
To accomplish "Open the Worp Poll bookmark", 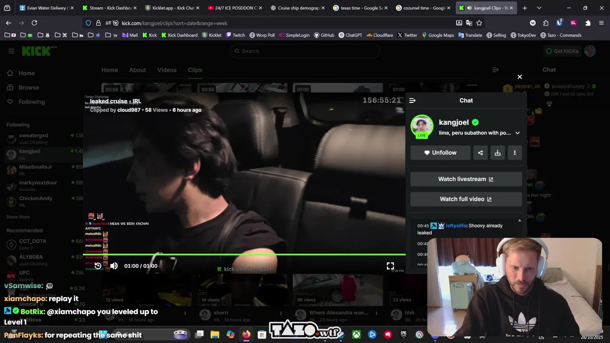I will (262, 35).
